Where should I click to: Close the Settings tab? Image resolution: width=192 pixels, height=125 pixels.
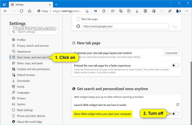(50, 5)
